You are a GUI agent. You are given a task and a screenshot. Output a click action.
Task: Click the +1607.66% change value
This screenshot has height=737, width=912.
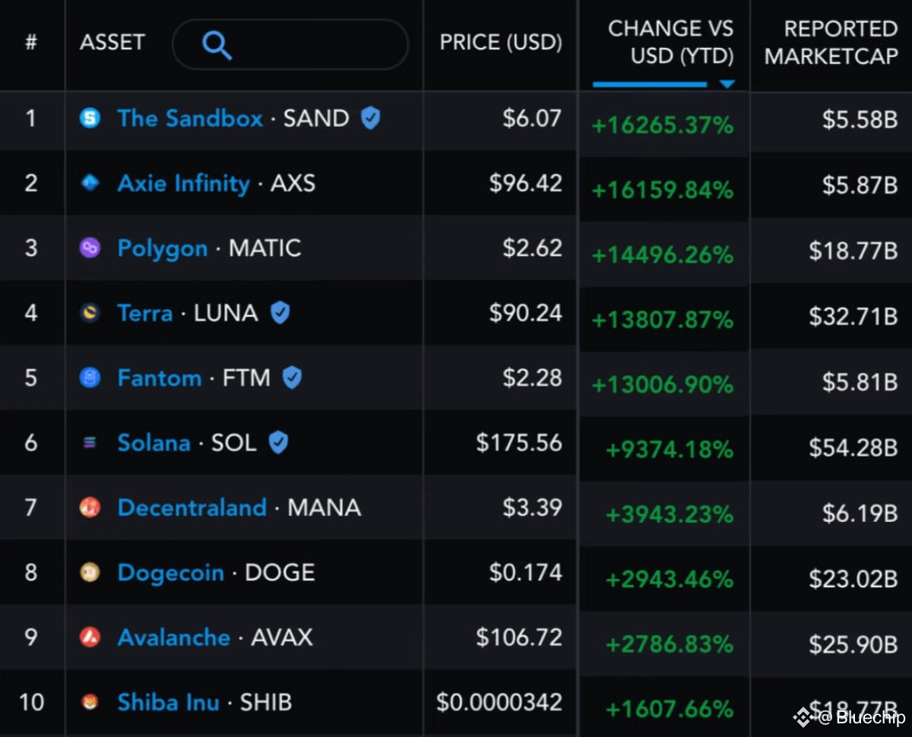pos(670,710)
